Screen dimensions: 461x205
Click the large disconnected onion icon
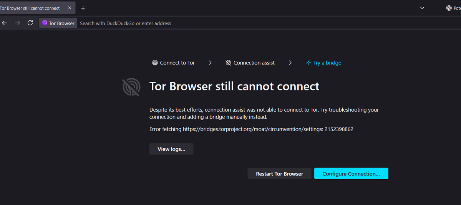coord(131,87)
